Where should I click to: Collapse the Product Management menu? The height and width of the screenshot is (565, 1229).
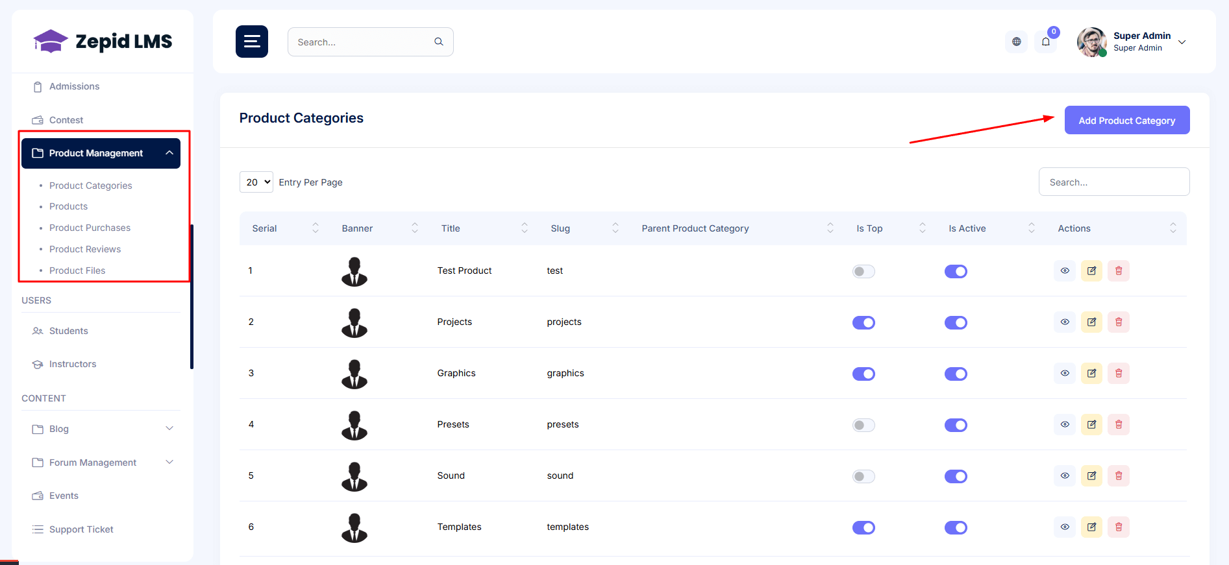click(101, 153)
